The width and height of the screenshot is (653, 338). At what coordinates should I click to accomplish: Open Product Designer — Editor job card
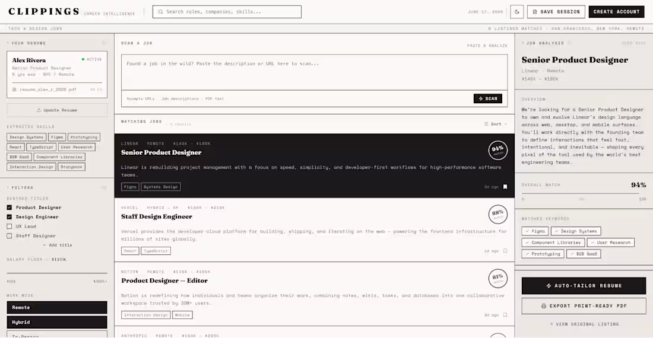(x=315, y=294)
